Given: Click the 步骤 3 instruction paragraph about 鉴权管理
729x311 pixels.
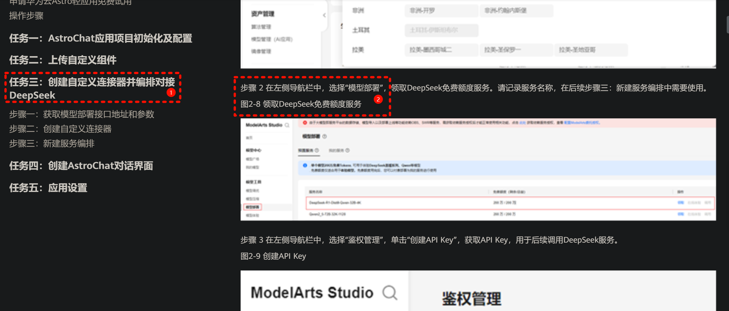Looking at the screenshot, I should pos(431,240).
